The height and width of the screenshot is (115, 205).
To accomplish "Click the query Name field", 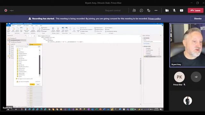I will 152,42.
